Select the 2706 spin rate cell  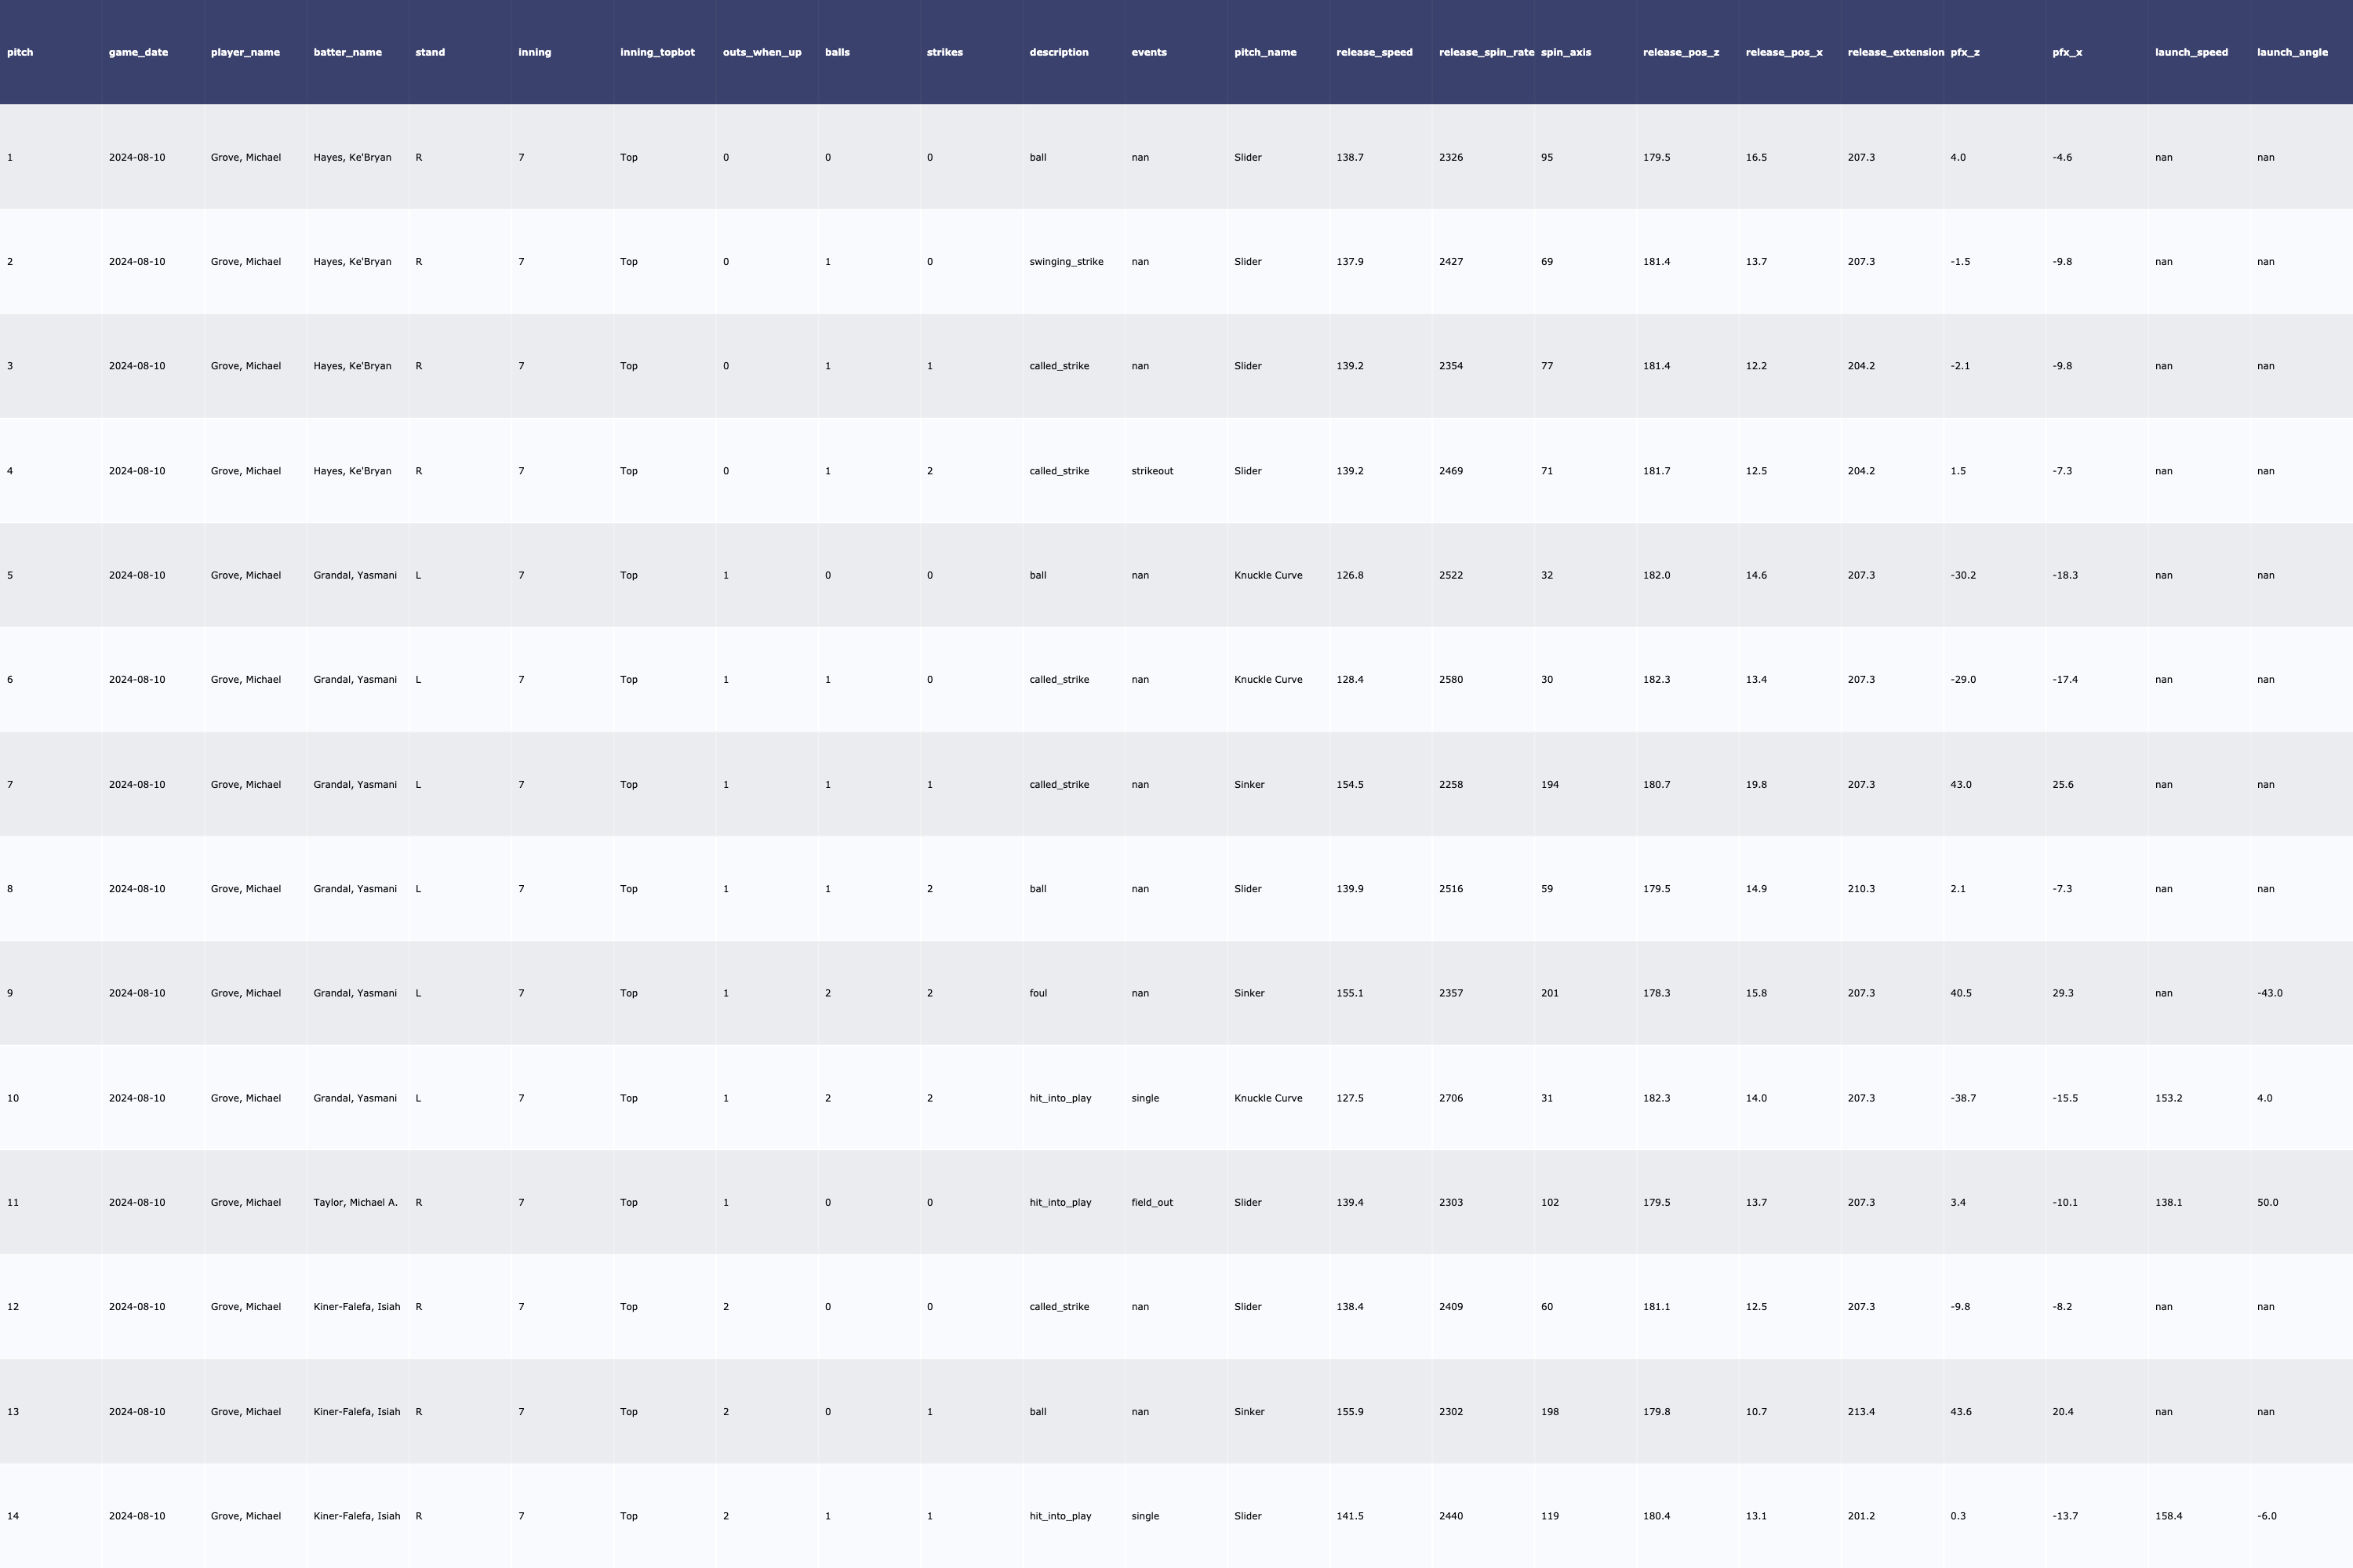pos(1450,1098)
